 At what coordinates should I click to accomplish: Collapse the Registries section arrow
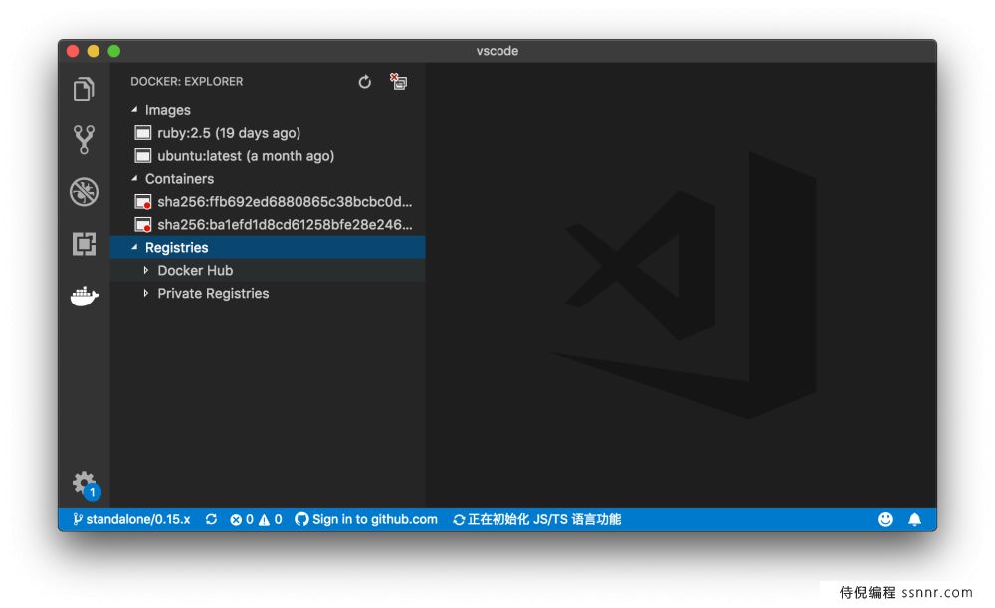pyautogui.click(x=134, y=248)
